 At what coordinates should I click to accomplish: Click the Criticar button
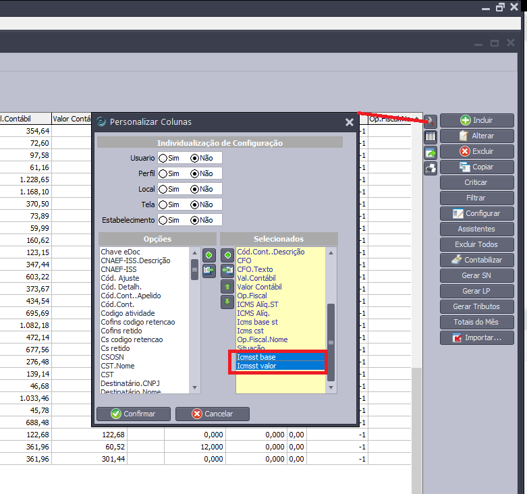[476, 182]
